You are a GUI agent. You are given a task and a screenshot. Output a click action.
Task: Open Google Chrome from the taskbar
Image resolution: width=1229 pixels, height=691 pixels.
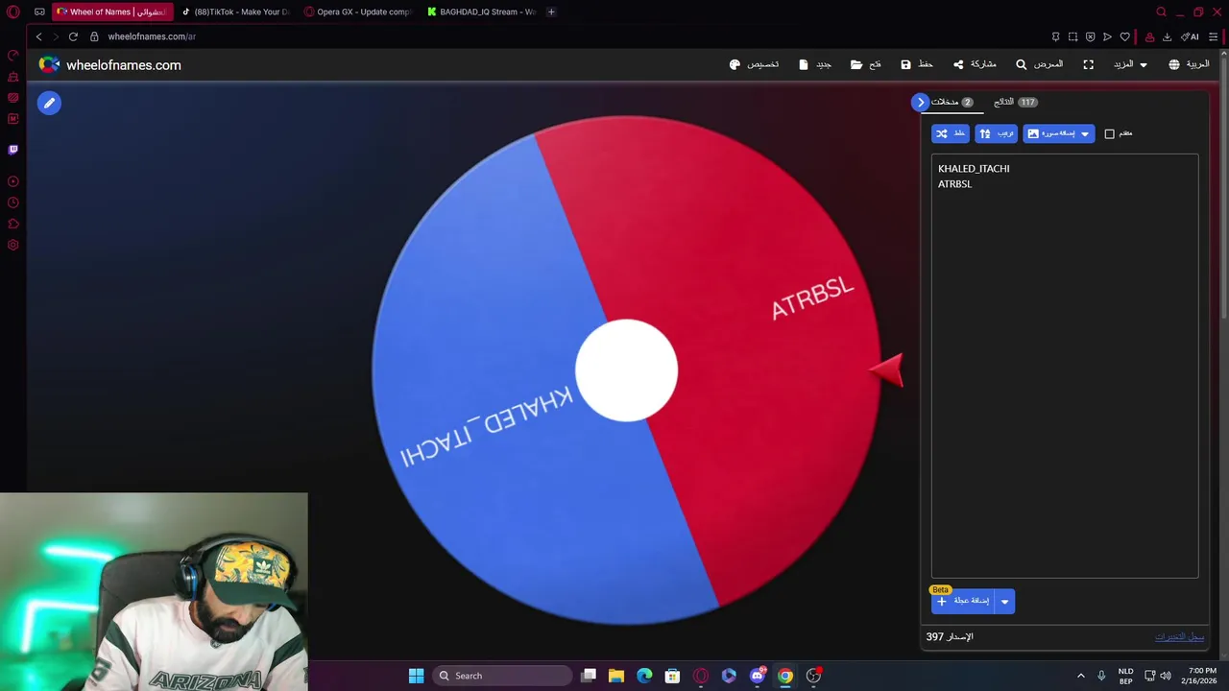pos(785,676)
